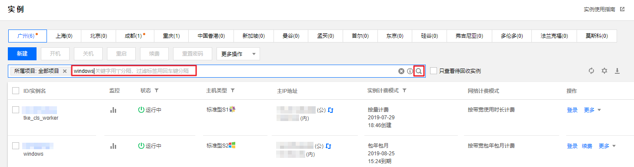Refresh the instance list

click(591, 71)
